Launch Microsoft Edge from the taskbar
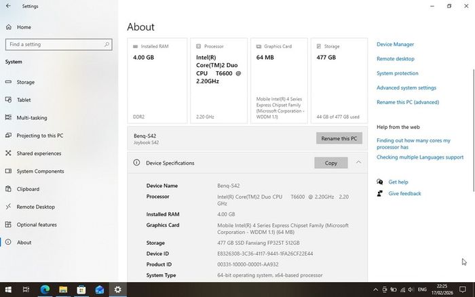 pos(45,290)
